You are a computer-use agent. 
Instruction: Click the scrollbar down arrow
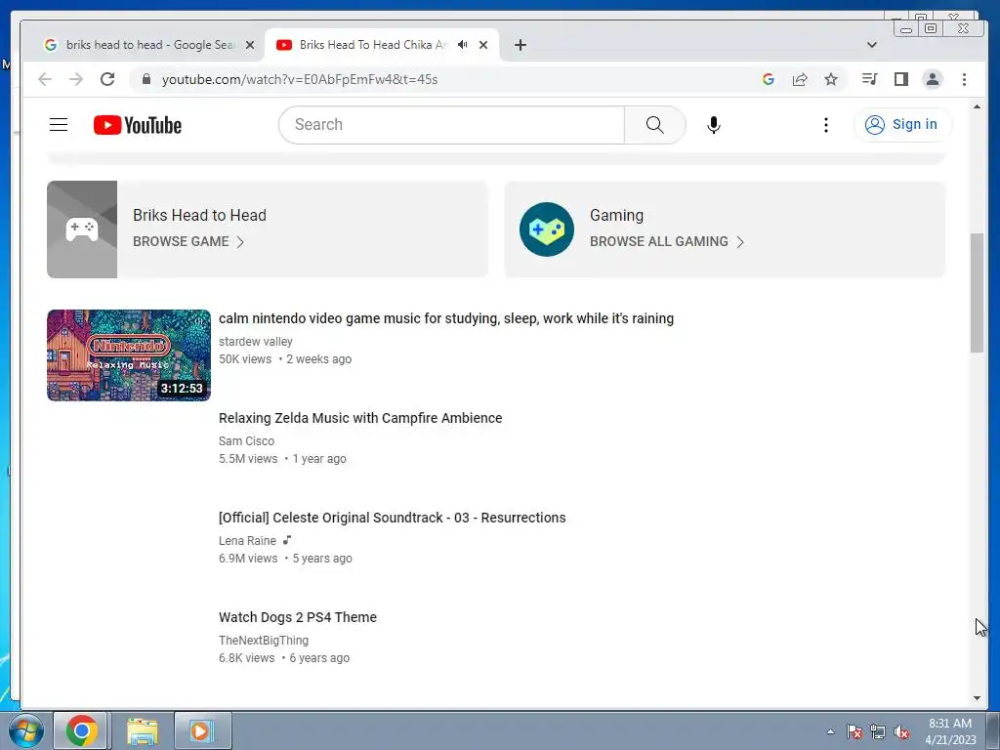977,698
